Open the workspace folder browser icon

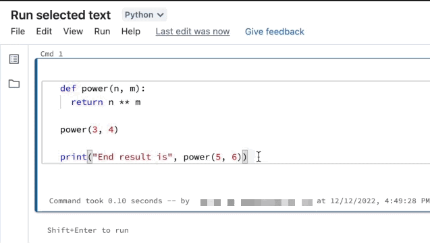[x=14, y=83]
